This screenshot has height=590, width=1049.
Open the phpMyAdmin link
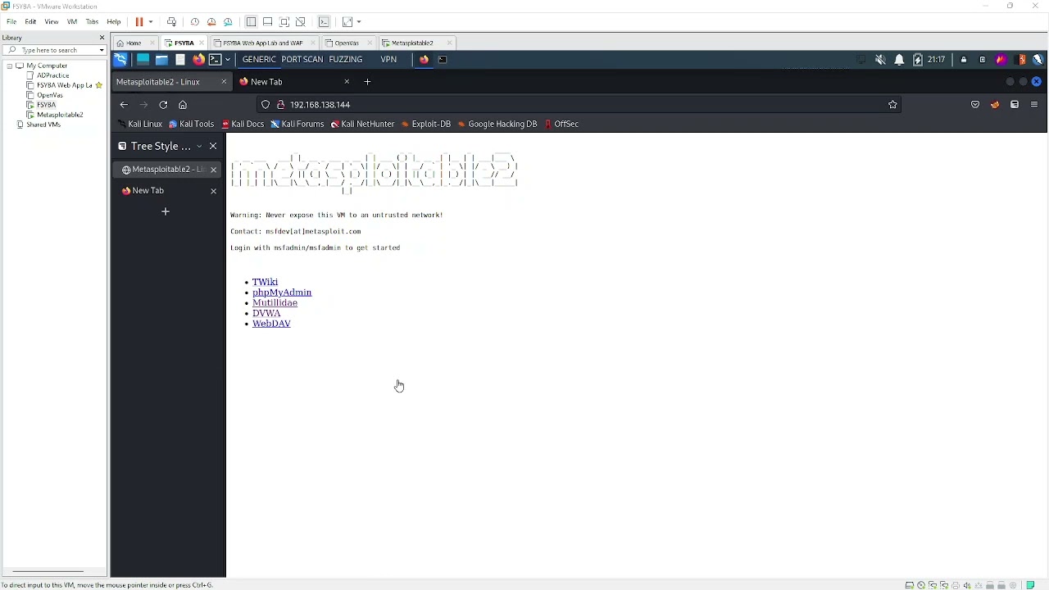(x=282, y=293)
